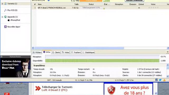
Task: Click the green Disponibilité bar
Action: tap(102, 61)
